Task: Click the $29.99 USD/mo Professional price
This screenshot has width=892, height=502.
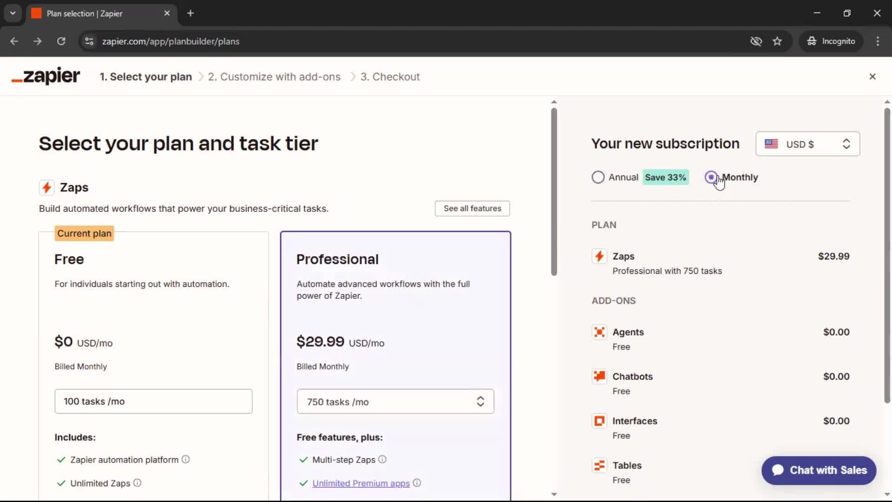Action: [341, 342]
